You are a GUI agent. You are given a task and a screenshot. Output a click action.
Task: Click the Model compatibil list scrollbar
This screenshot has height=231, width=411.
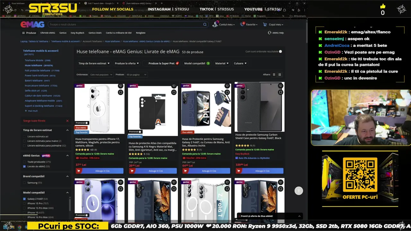[x=70, y=205]
